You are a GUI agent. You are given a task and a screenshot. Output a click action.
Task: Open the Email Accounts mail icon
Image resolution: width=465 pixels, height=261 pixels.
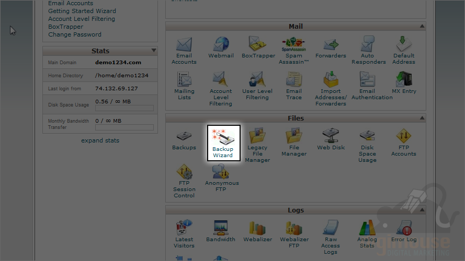[x=184, y=51]
